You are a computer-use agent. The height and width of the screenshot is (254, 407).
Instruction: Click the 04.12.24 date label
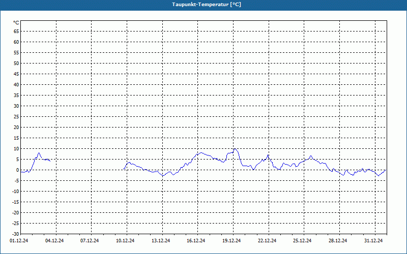54,241
